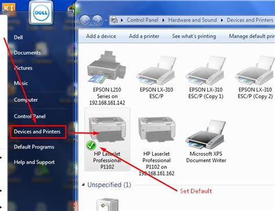Open Control Panel from Start menu
275x211 pixels.
[30, 116]
